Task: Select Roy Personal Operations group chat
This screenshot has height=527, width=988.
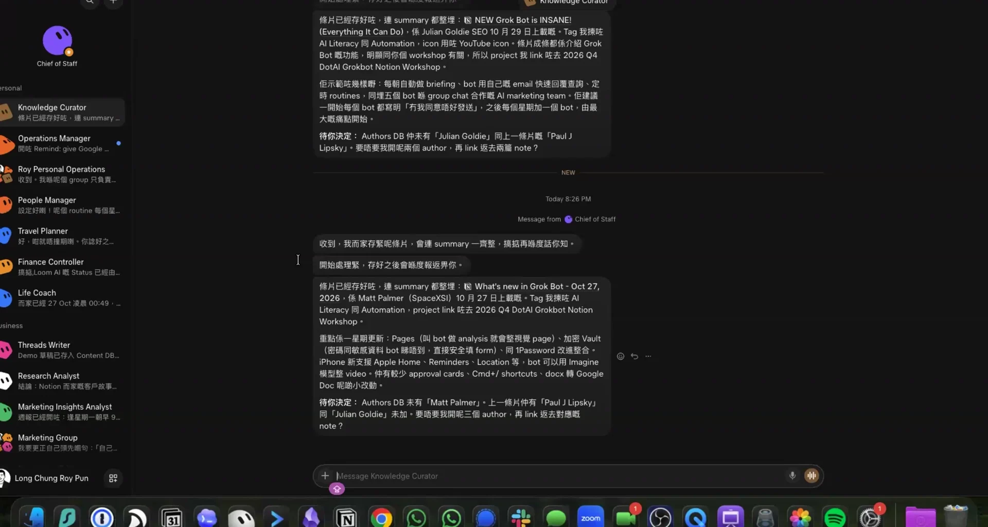Action: [x=62, y=174]
